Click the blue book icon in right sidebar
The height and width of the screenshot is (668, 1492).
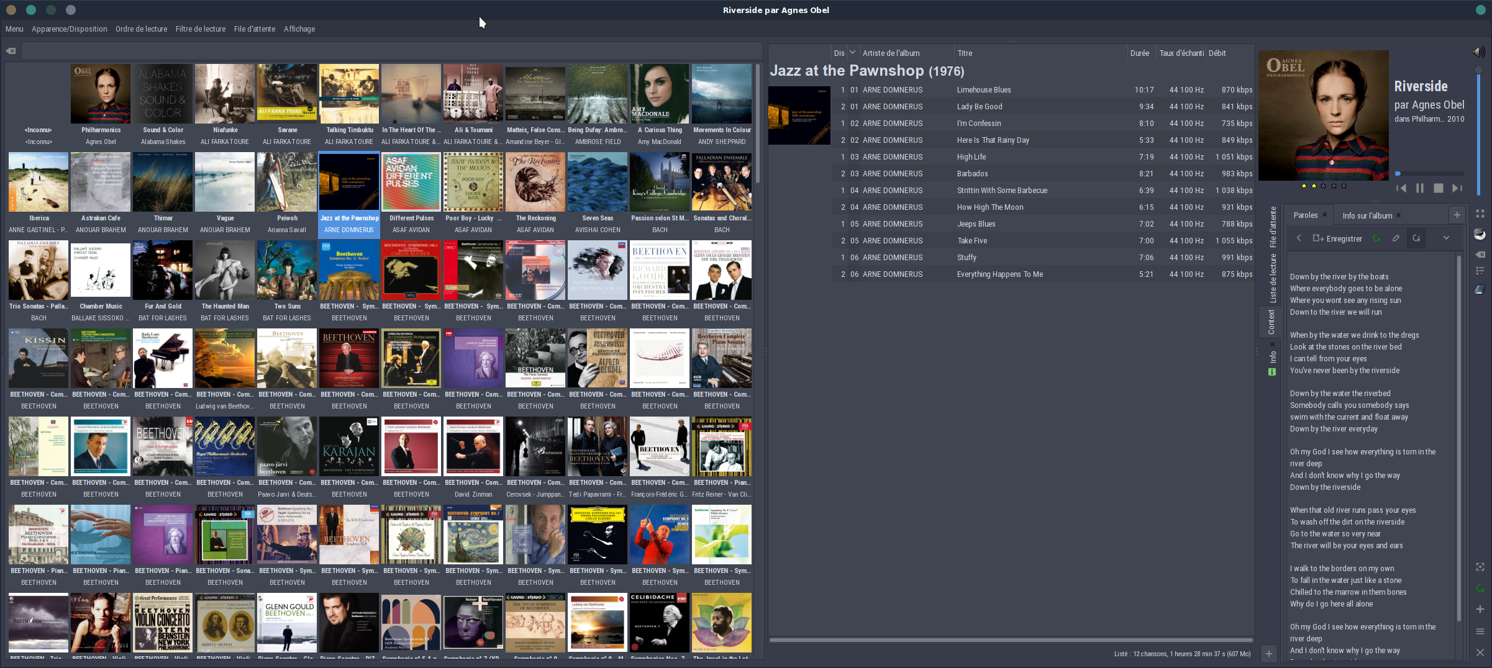pos(1480,289)
